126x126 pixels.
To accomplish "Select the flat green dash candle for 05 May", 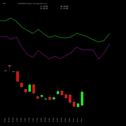I will 6,71.
